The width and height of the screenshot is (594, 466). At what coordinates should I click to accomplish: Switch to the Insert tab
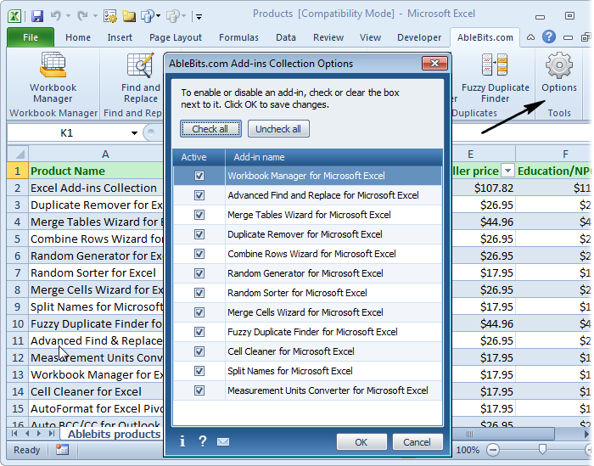(x=120, y=37)
